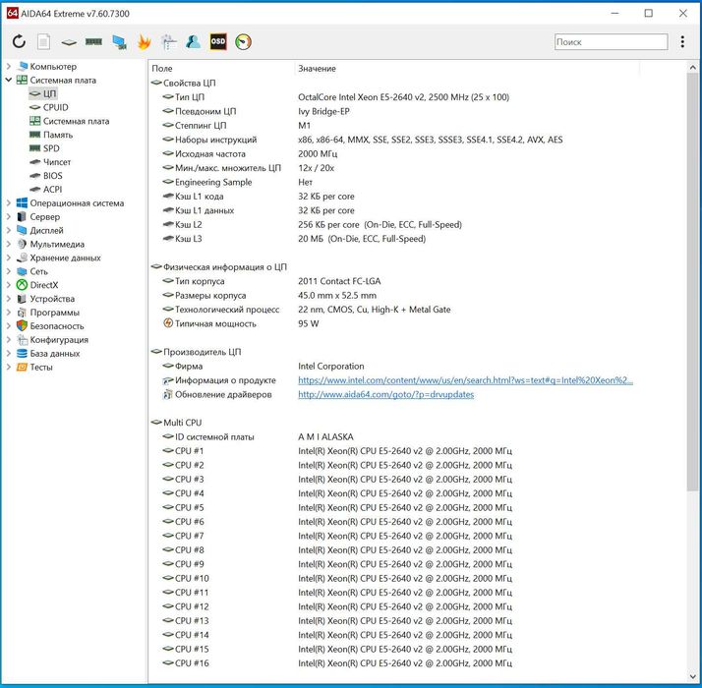This screenshot has height=688, width=702.
Task: Click the Типичная мощность power icon
Action: (x=168, y=323)
